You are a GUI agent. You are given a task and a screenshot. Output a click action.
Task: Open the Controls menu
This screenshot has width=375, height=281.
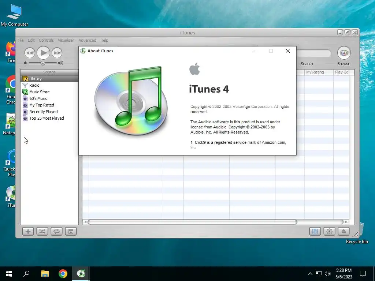pyautogui.click(x=46, y=40)
